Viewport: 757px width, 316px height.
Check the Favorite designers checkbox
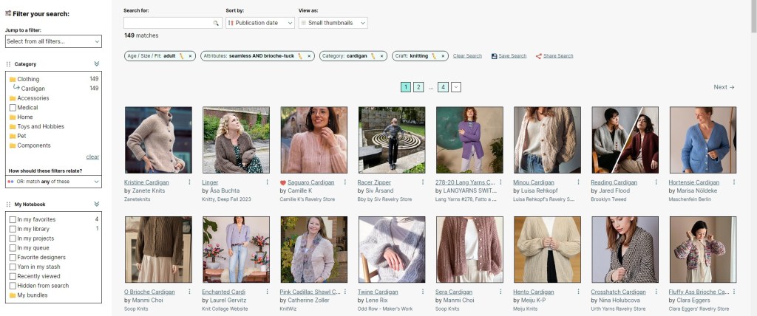13,257
